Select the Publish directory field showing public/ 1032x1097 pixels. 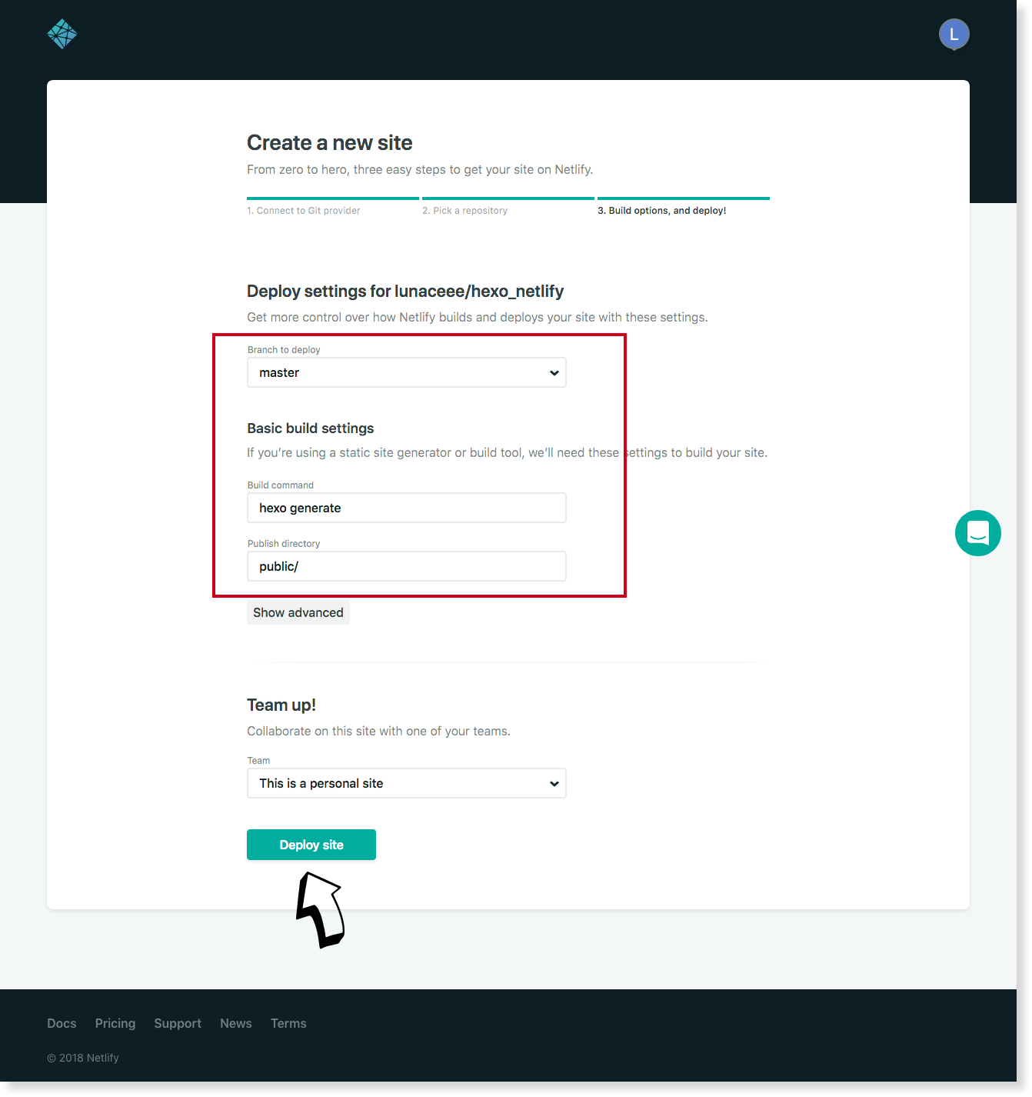coord(406,566)
